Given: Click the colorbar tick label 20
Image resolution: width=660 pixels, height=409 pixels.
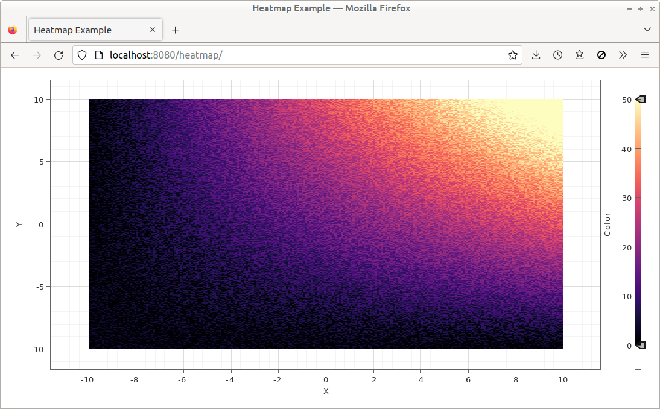Looking at the screenshot, I should [x=626, y=247].
